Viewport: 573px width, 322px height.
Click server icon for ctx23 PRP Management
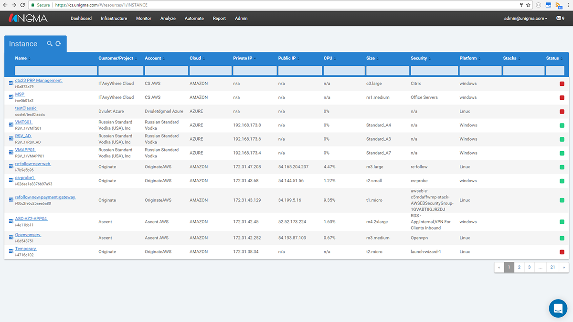[11, 83]
